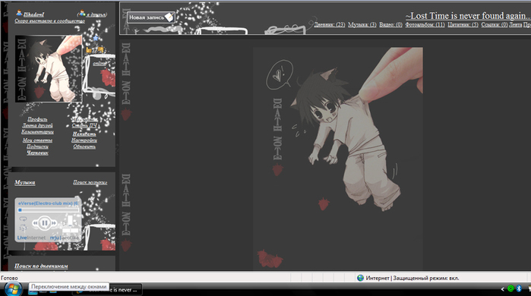Click the add to friends icon

click(x=81, y=14)
